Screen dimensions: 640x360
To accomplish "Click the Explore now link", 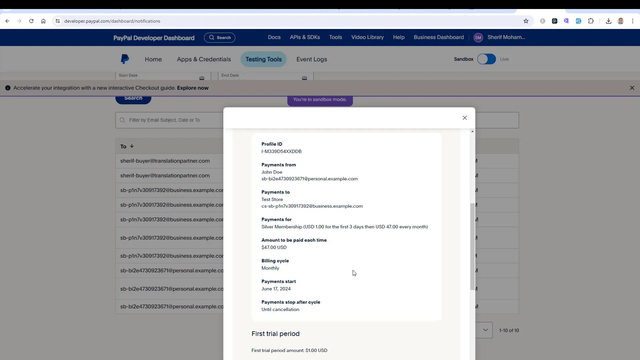I will point(193,88).
